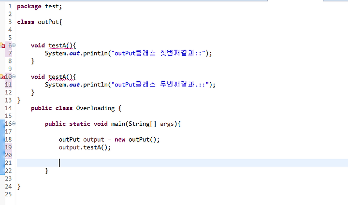This screenshot has width=348, height=205.
Task: Click 'System.out' on line 7
Action: [62, 53]
